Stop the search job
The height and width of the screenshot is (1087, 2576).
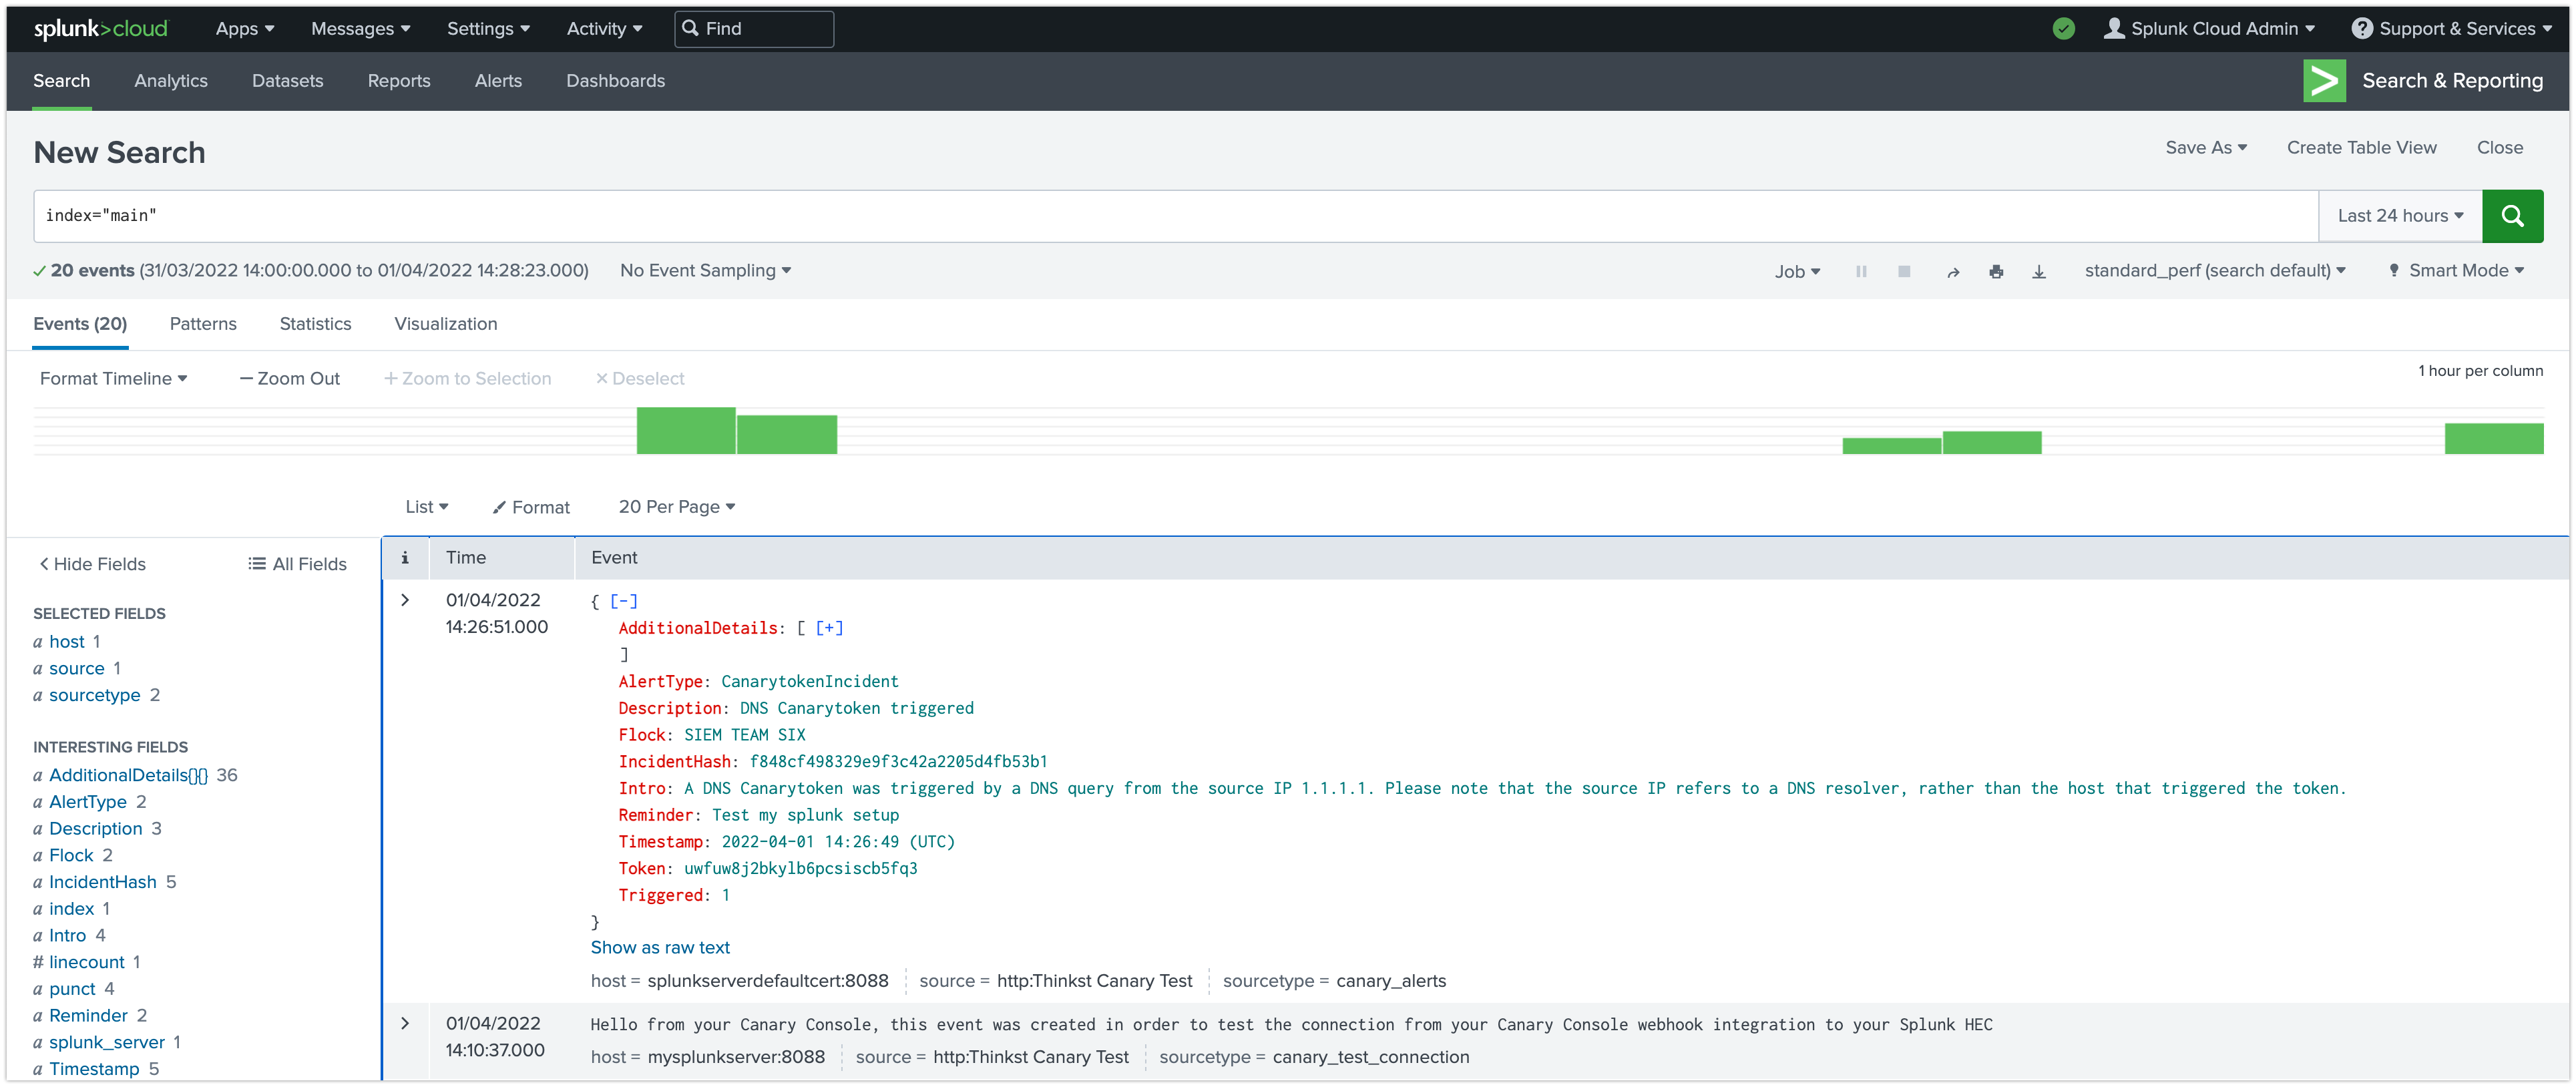tap(1904, 271)
